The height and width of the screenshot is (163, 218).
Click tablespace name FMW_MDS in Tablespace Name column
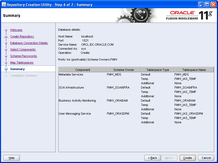pyautogui.click(x=181, y=74)
